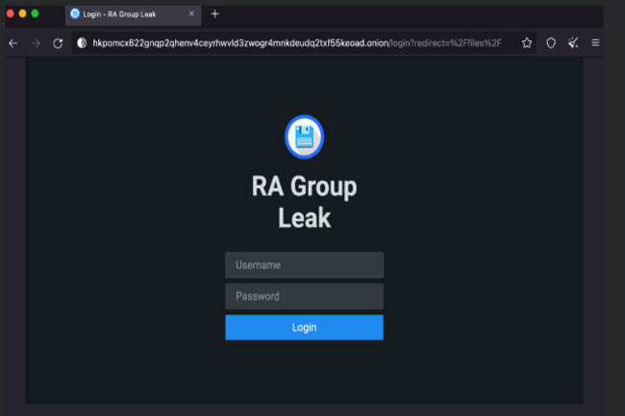The height and width of the screenshot is (416, 625).
Task: Minimize the window with yellow button
Action: 23,14
